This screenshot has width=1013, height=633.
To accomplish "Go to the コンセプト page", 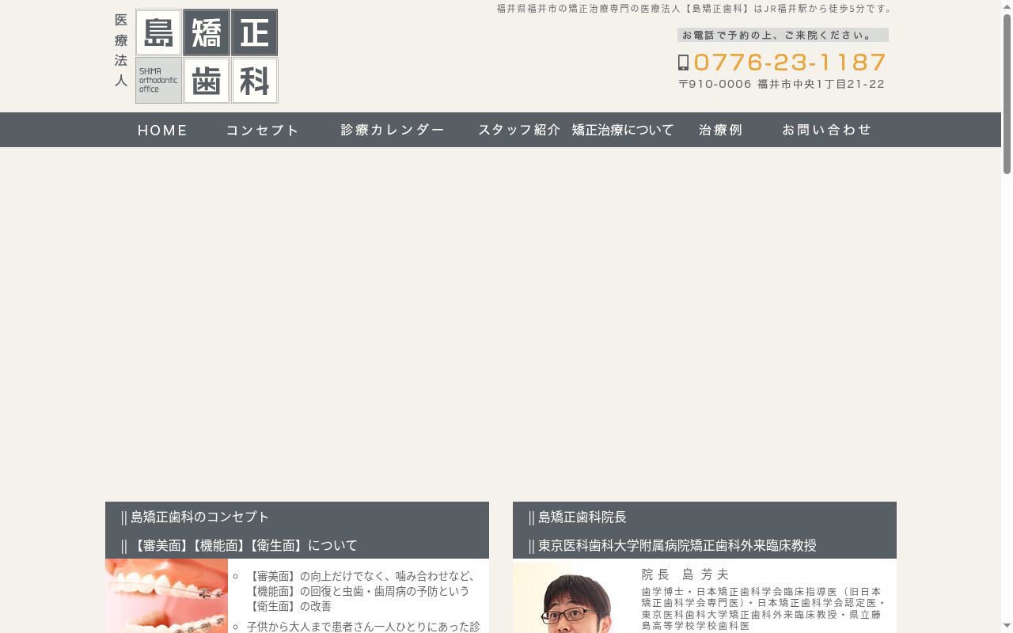I will 263,130.
